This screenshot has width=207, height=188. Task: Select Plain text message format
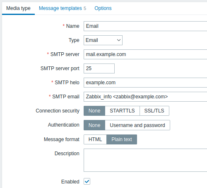[x=122, y=139]
